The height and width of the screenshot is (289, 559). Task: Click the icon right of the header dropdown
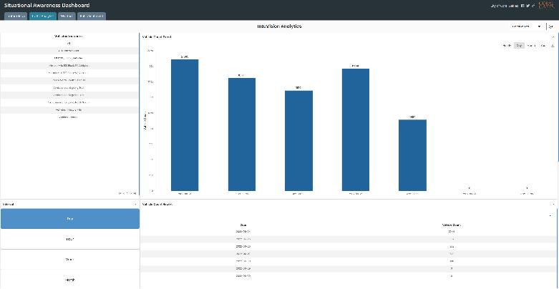(551, 26)
